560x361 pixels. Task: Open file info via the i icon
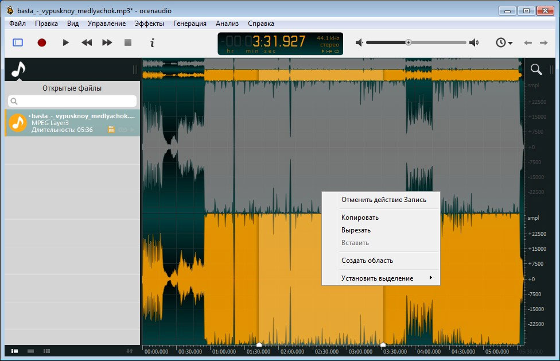(152, 43)
